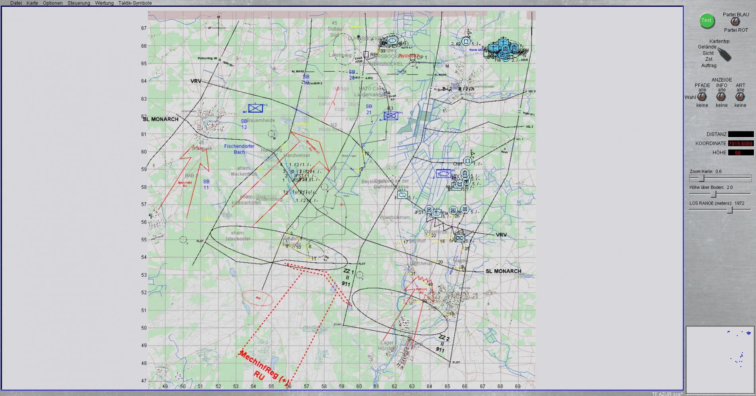756x396 pixels.
Task: Open the Datei menu
Action: (16, 3)
